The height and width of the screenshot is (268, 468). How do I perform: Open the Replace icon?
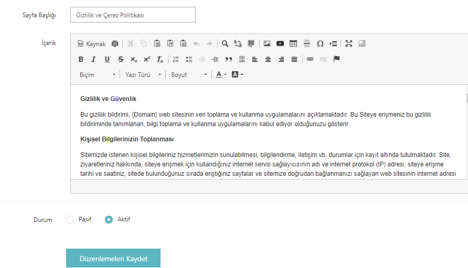tap(238, 44)
